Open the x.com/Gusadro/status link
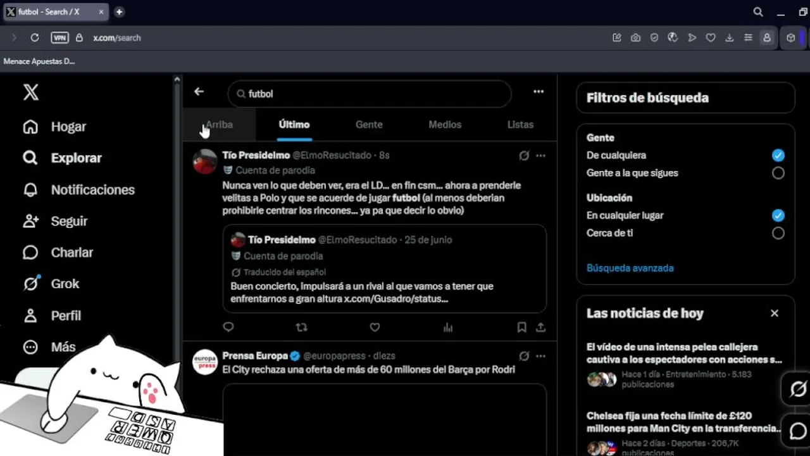810x456 pixels. 396,299
